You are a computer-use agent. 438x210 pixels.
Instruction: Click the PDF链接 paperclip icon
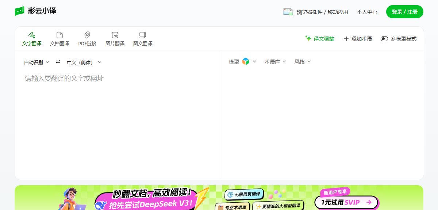click(87, 35)
